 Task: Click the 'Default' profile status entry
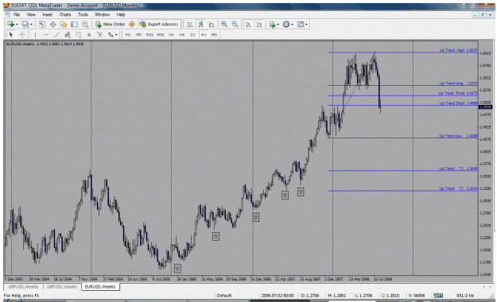(x=224, y=296)
